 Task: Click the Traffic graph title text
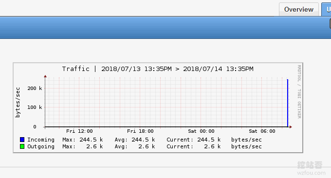click(x=158, y=69)
